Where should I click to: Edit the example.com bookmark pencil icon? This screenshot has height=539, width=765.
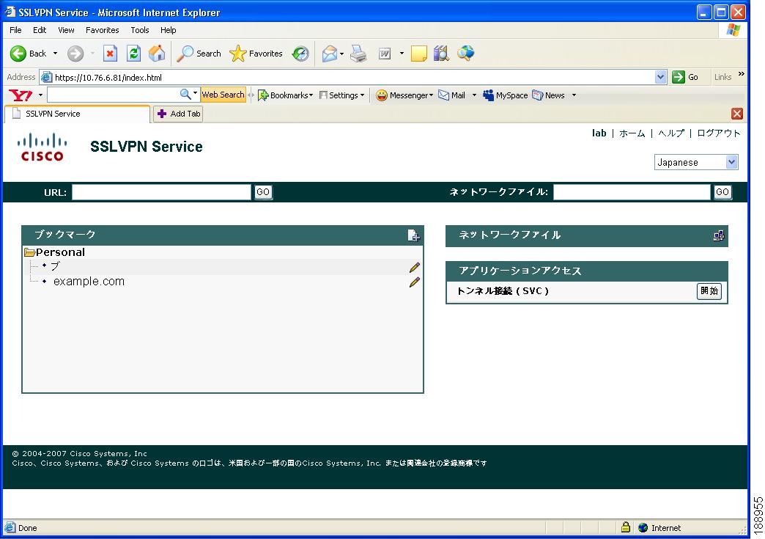[x=415, y=282]
